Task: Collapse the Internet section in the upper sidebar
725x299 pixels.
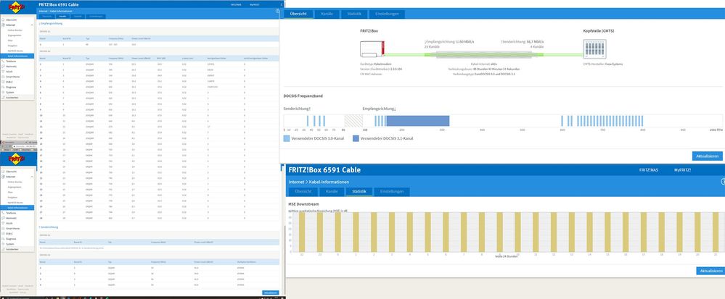Action: (32, 25)
